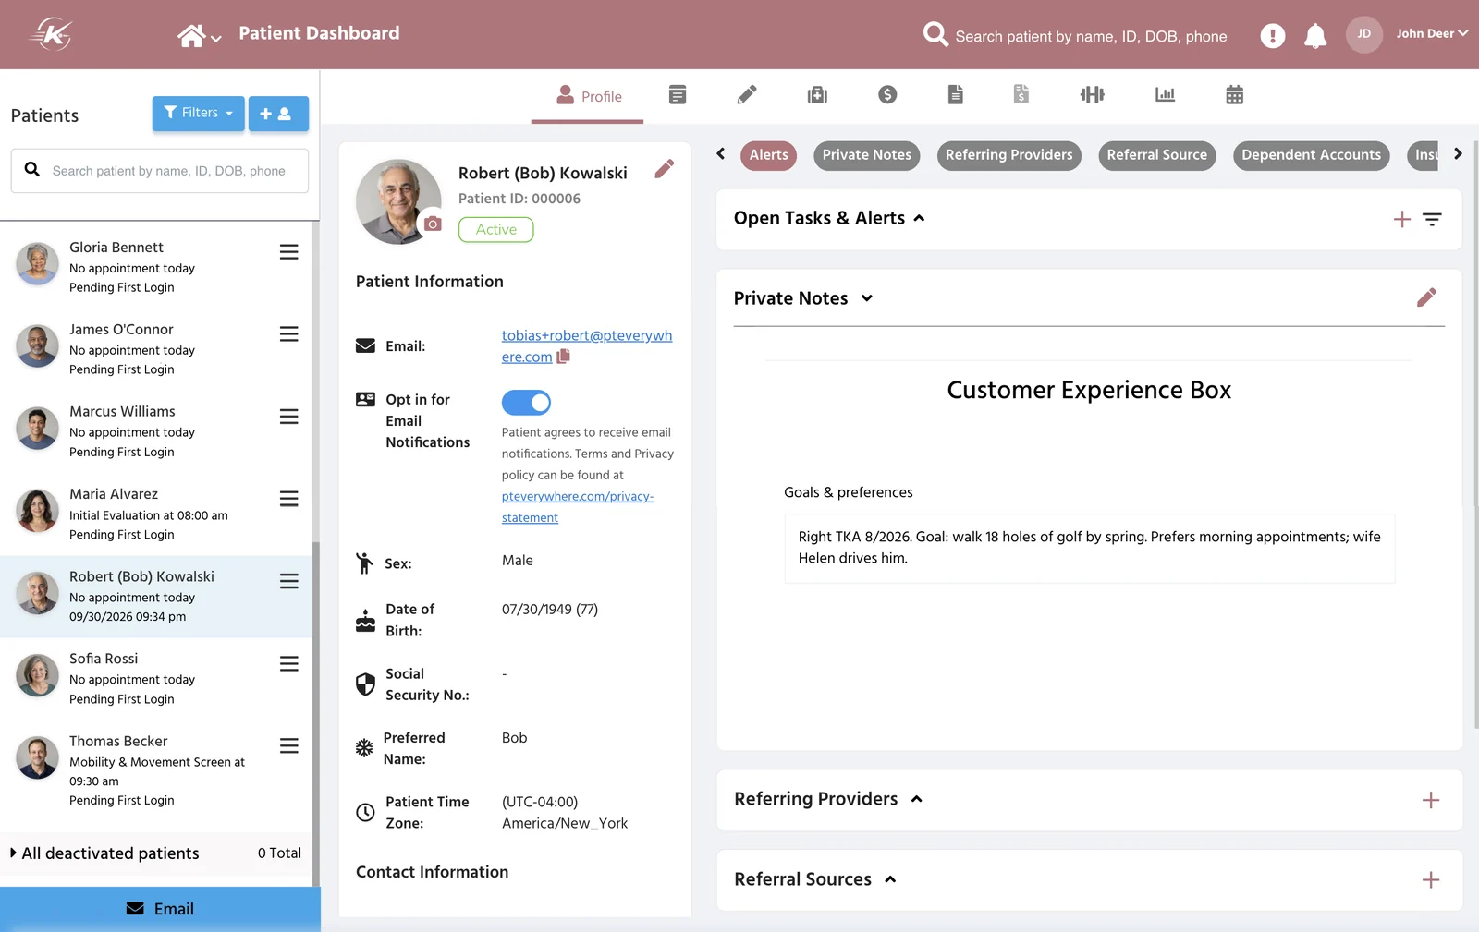The width and height of the screenshot is (1479, 932).
Task: Open the Filters dropdown
Action: pos(199,114)
